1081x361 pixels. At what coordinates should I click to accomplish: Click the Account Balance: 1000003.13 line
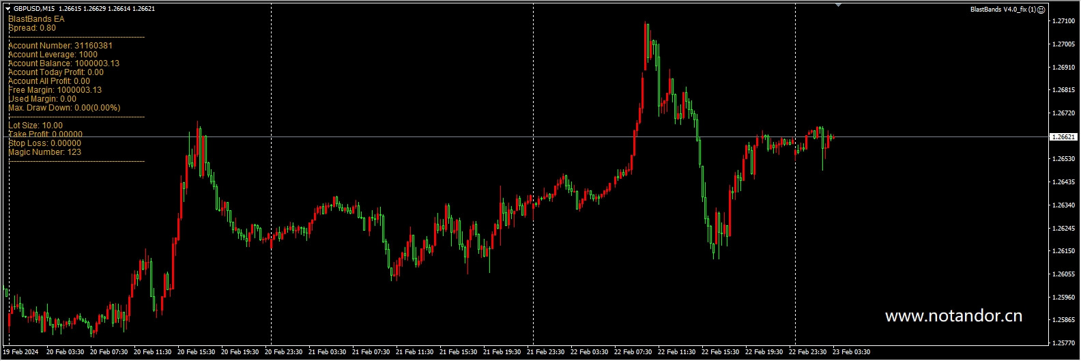point(63,63)
